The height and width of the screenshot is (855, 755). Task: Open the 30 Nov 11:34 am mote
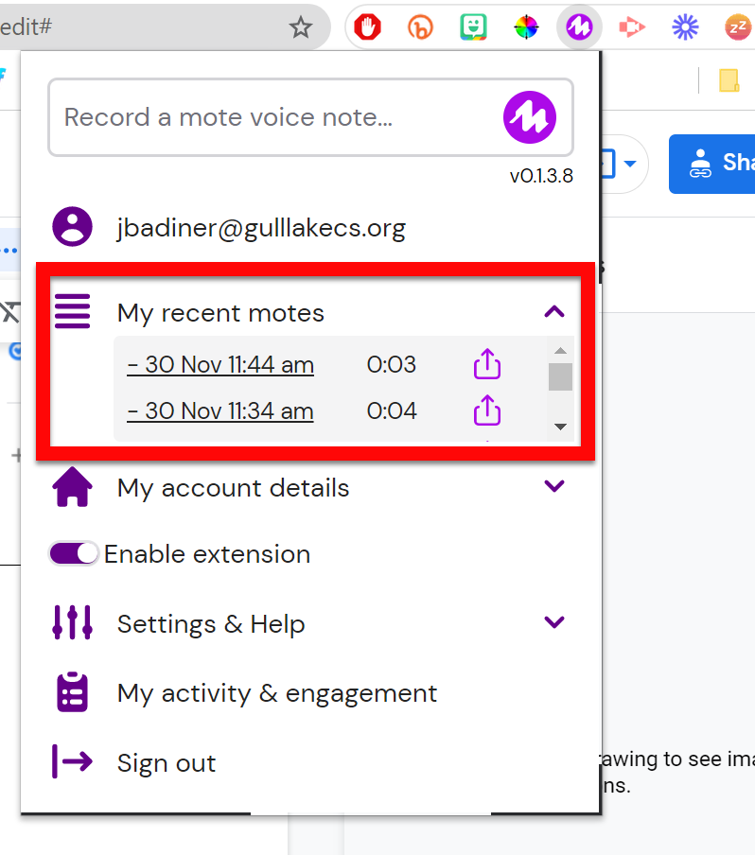(220, 411)
